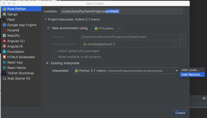Open the Virtualenv environment type dropdown
The image size is (207, 118).
106,28
